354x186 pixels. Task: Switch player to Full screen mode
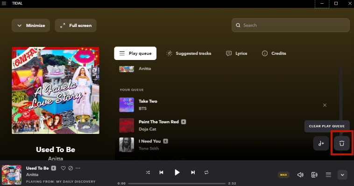click(76, 26)
